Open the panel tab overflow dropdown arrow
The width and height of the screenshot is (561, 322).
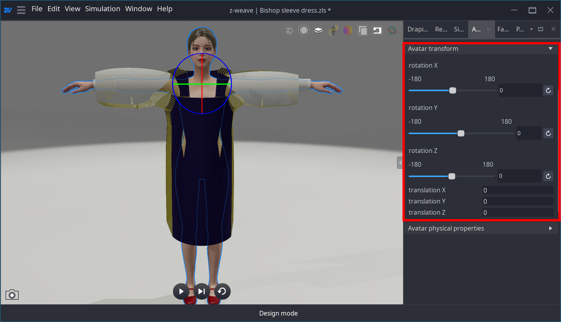pyautogui.click(x=531, y=29)
